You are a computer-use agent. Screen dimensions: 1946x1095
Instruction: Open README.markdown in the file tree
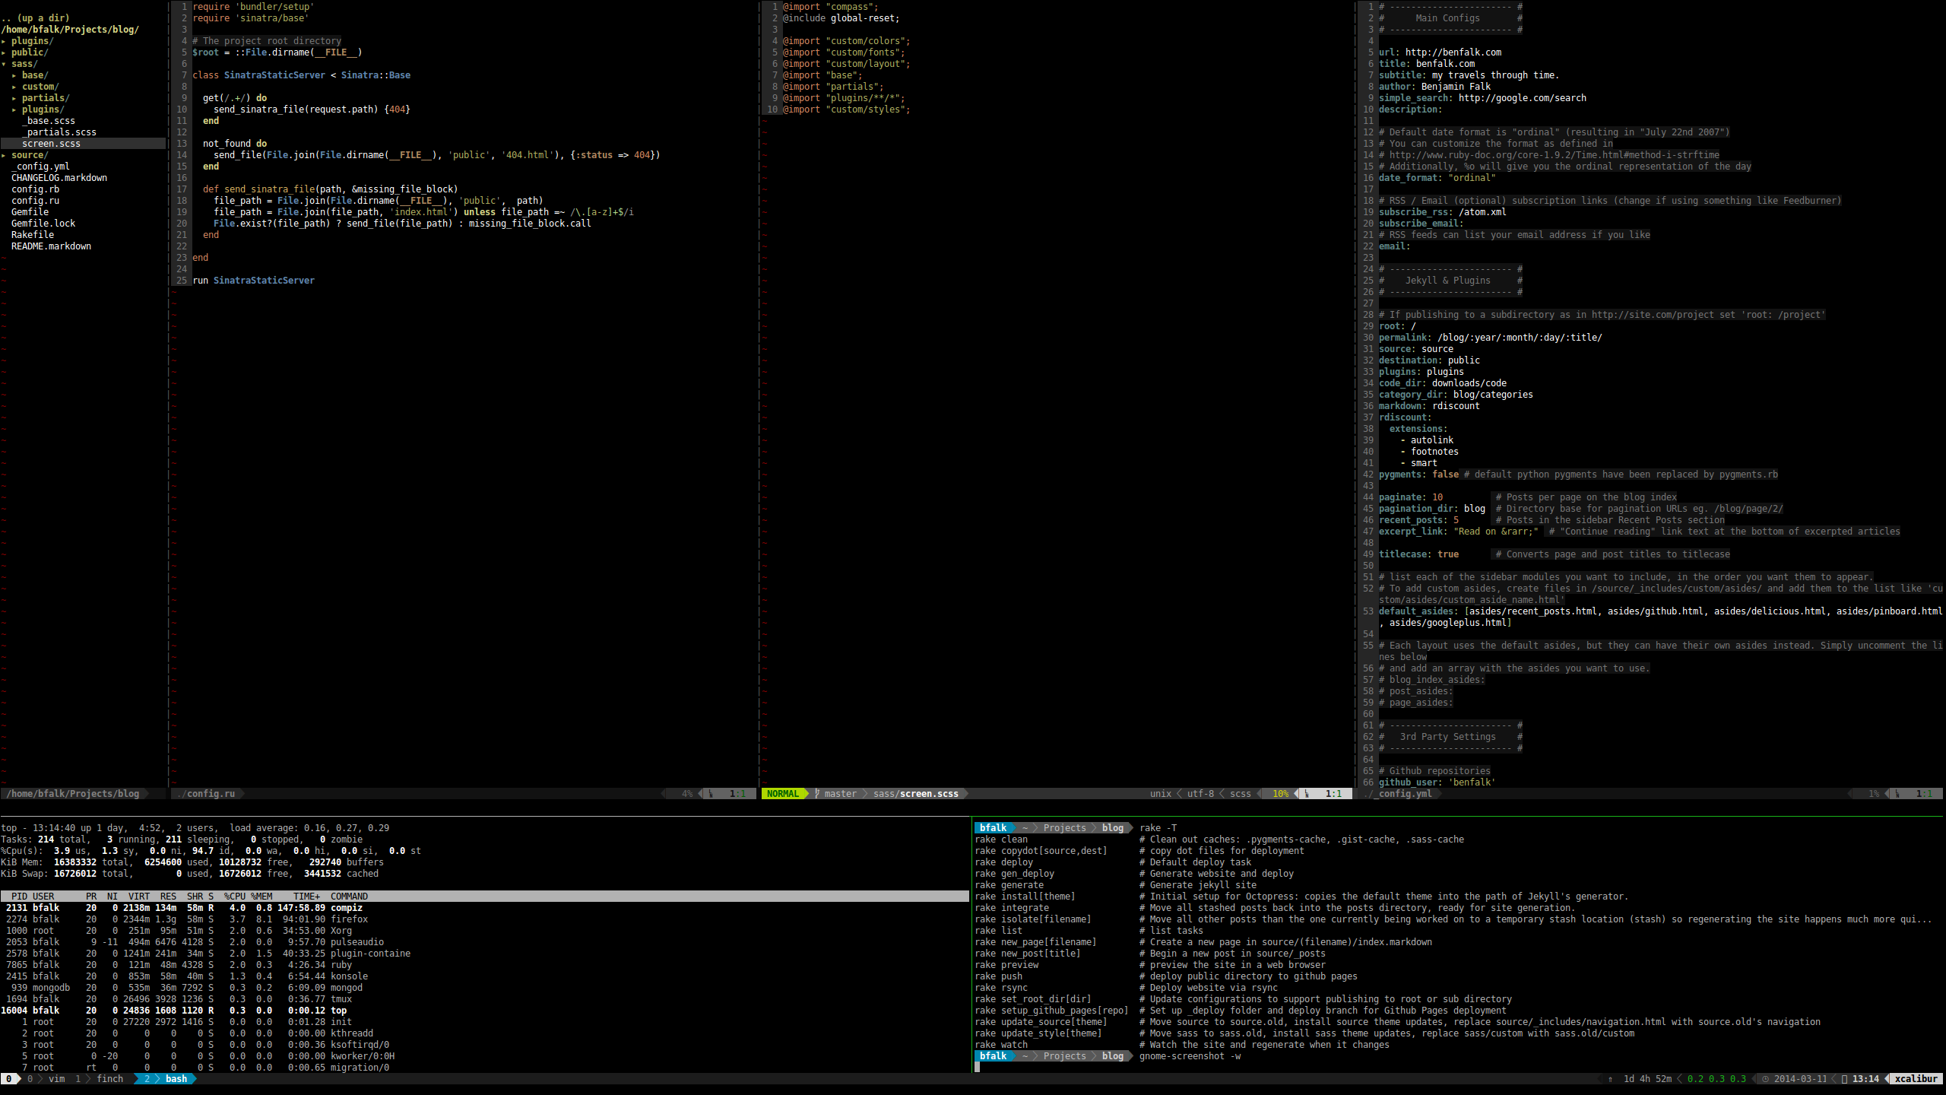click(x=51, y=246)
